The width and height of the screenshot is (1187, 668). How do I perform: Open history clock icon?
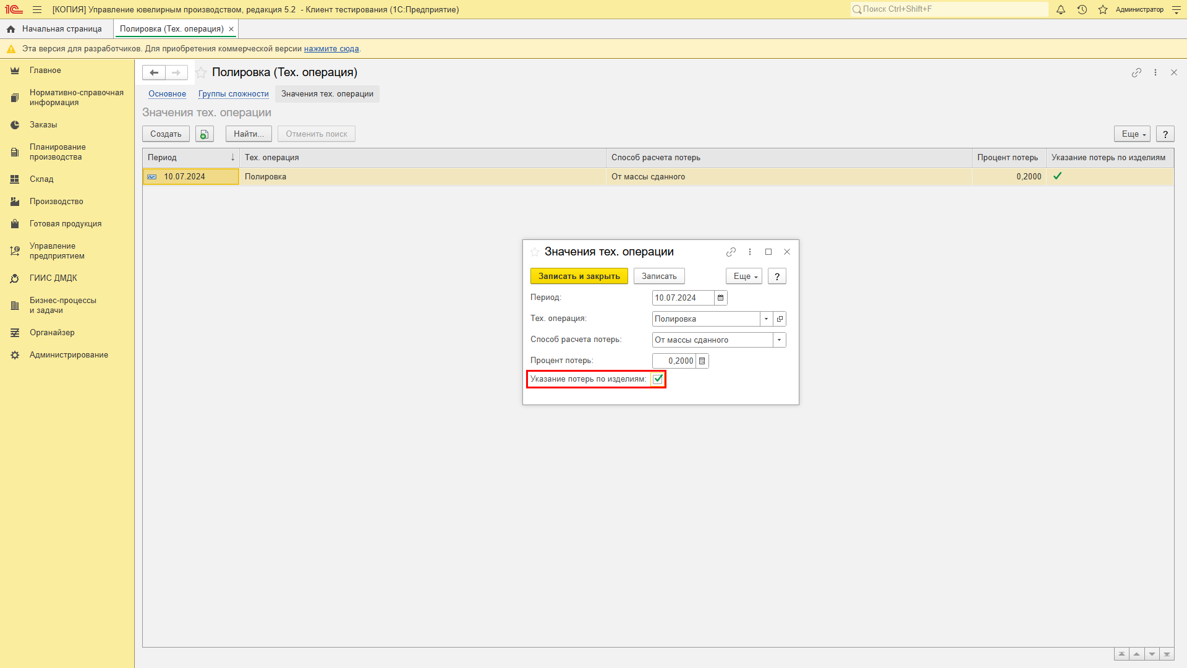[1082, 9]
